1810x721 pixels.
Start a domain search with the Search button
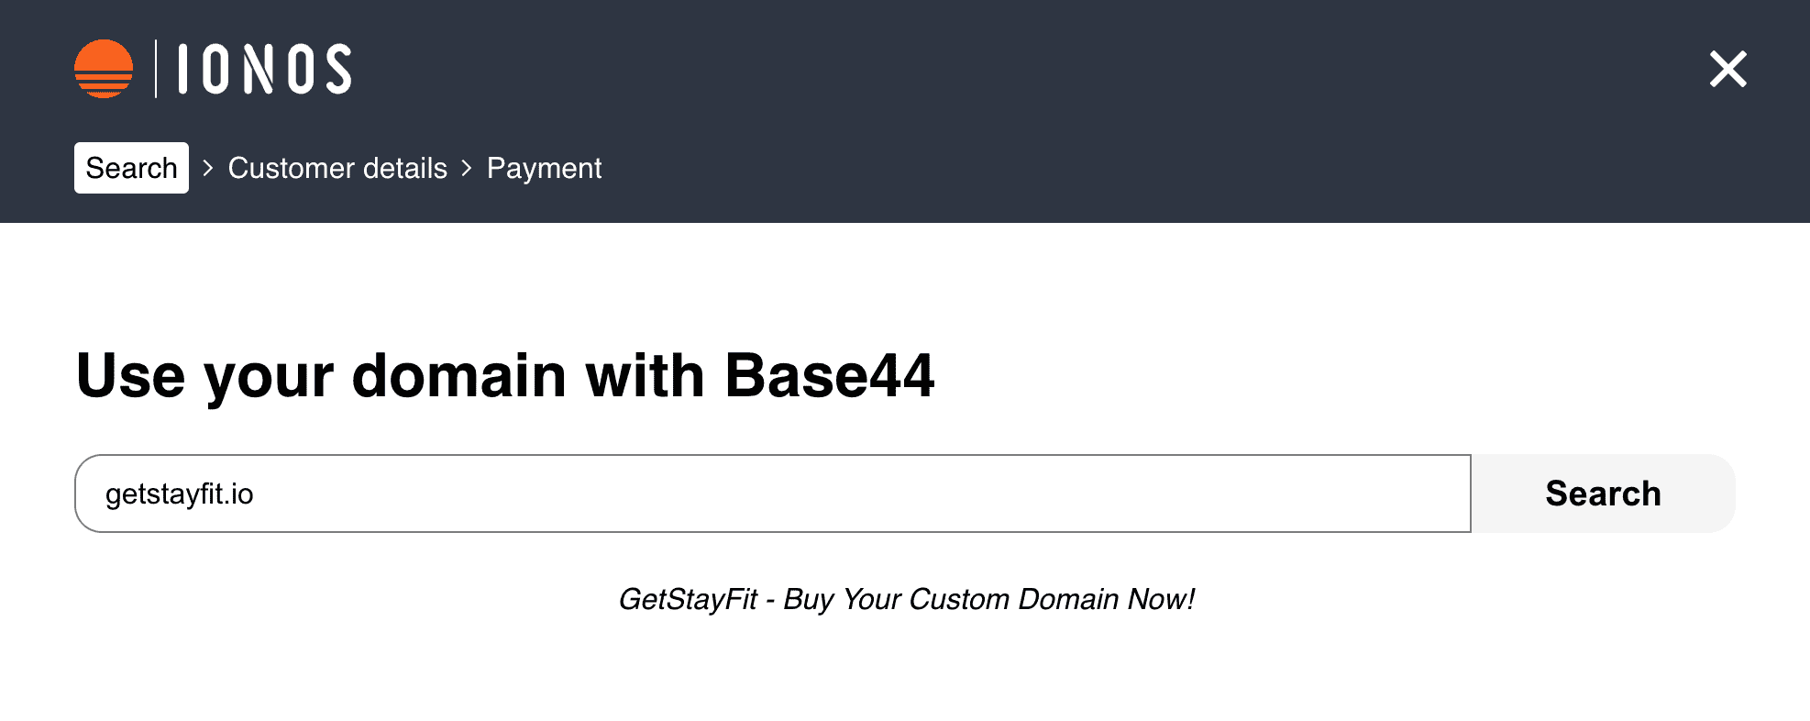(x=1603, y=493)
